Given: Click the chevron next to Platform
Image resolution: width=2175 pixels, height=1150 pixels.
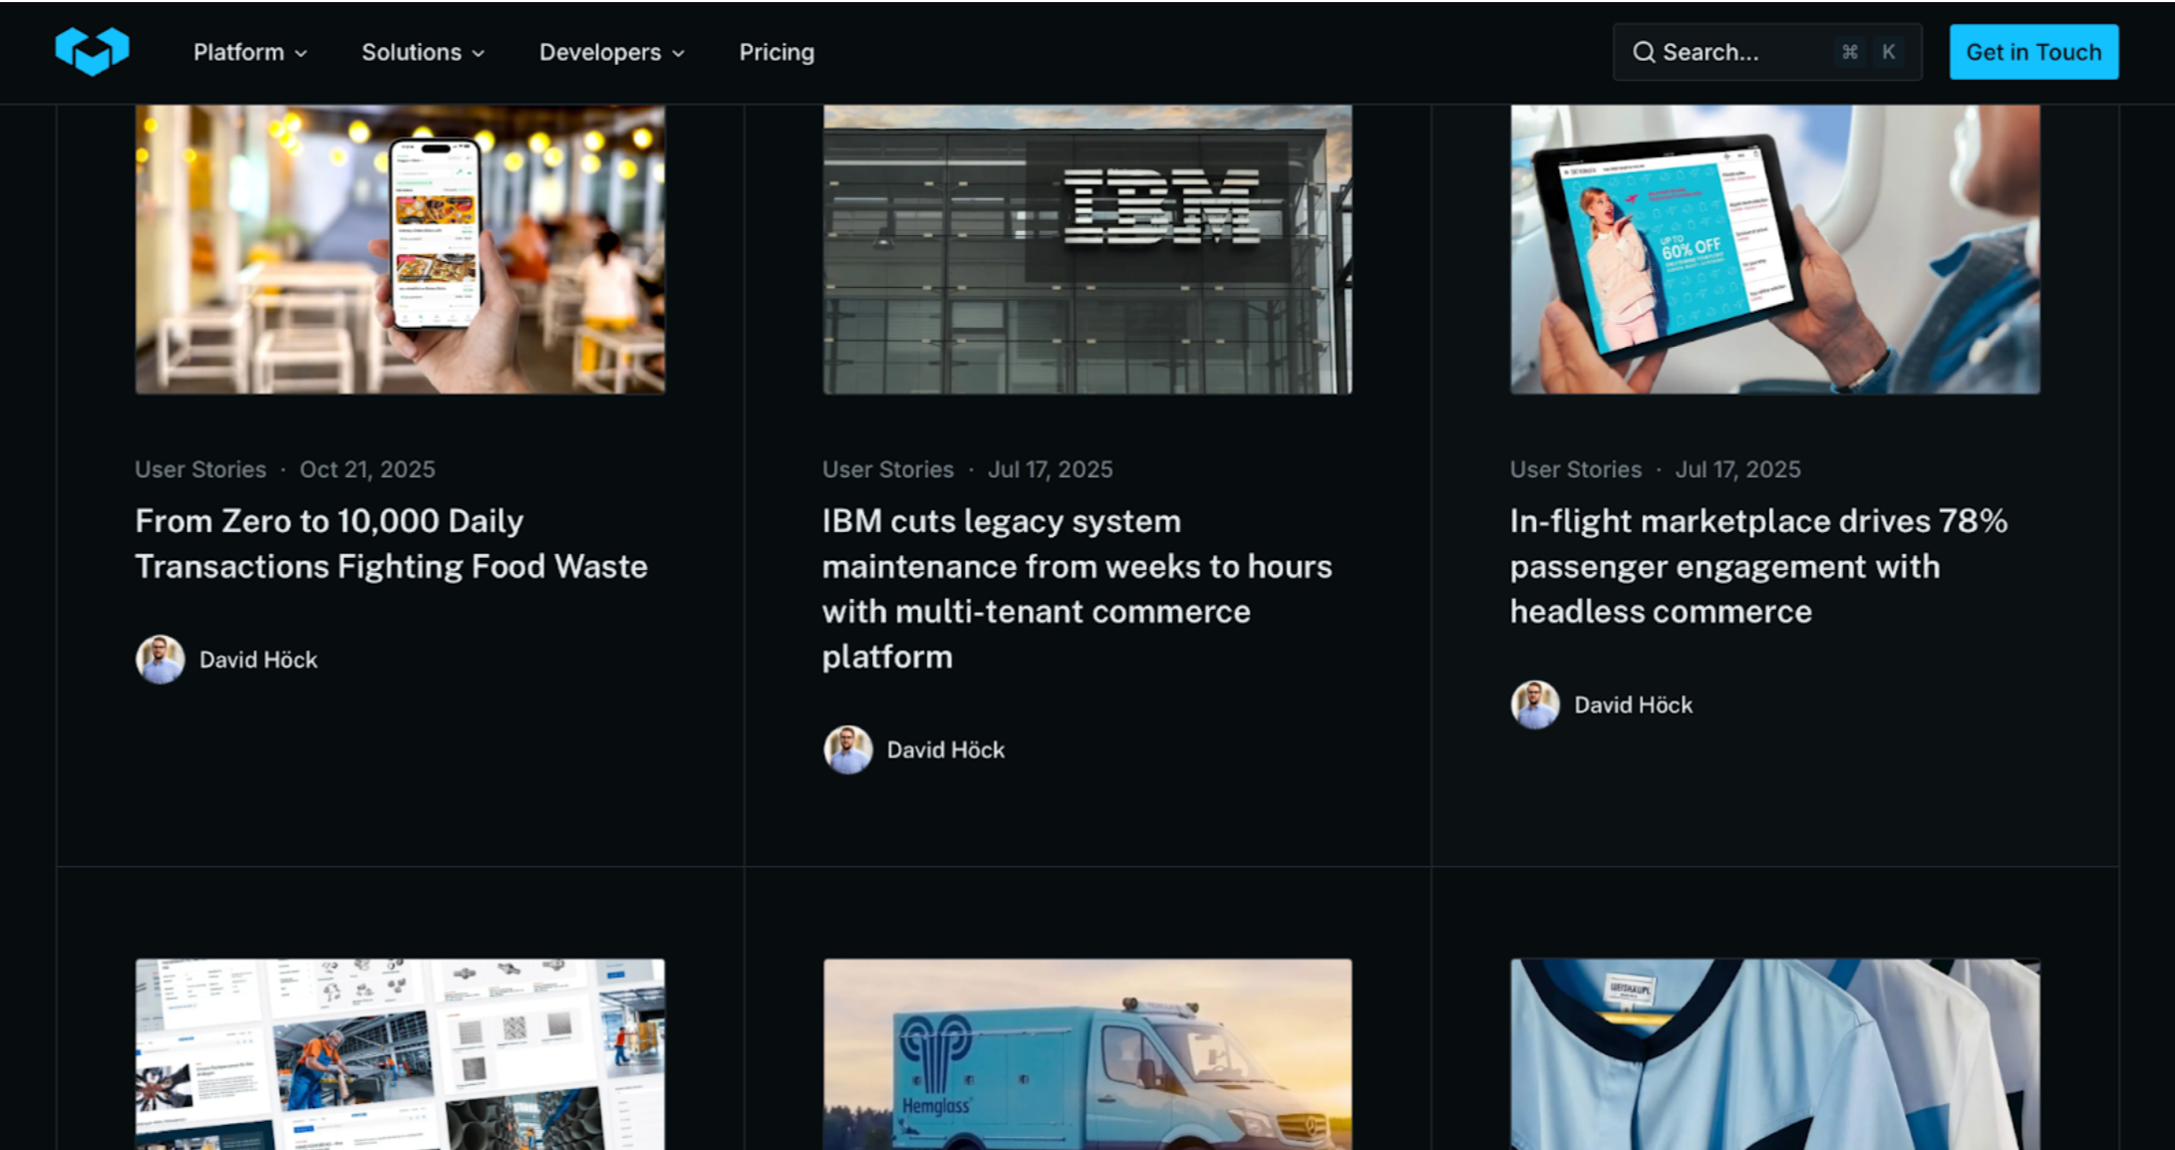Looking at the screenshot, I should [300, 53].
